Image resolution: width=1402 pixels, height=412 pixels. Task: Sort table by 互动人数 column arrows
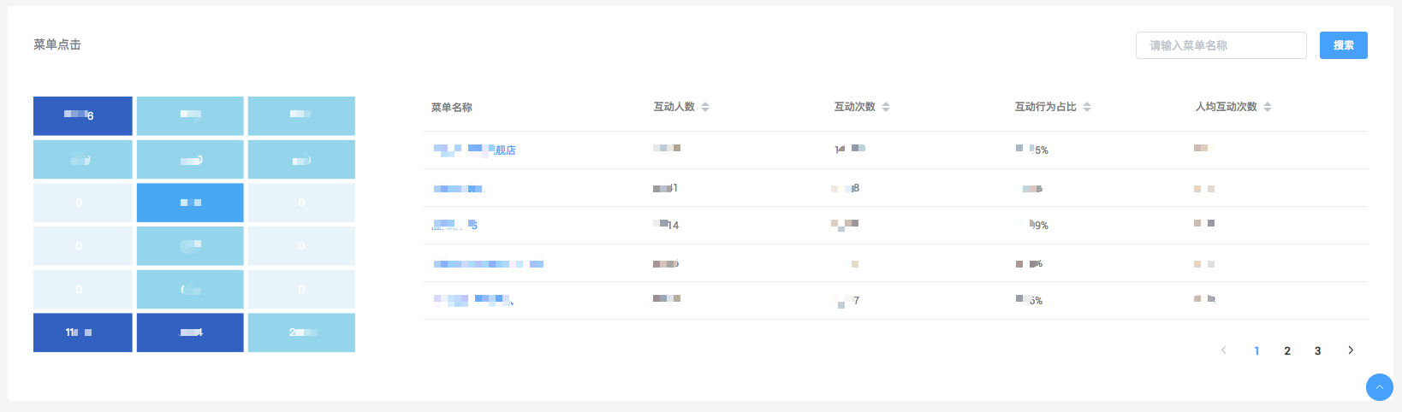pyautogui.click(x=705, y=107)
